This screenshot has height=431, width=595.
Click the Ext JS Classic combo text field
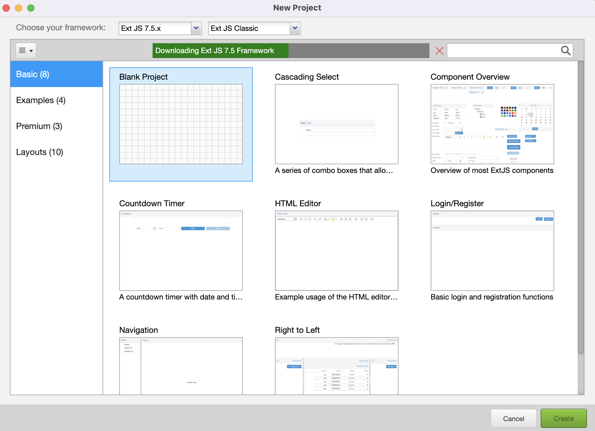click(249, 28)
